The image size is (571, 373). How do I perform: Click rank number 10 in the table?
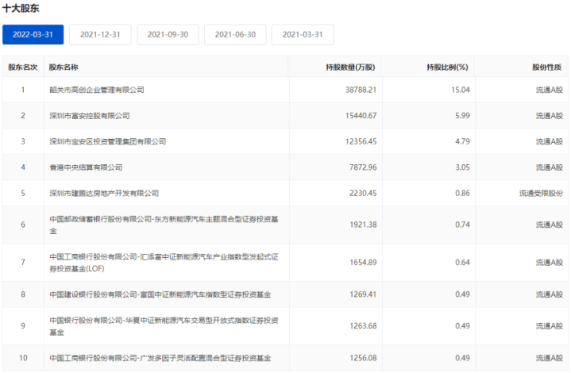(23, 358)
